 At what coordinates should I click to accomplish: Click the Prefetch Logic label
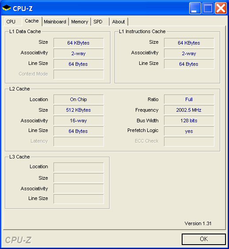pos(143,130)
